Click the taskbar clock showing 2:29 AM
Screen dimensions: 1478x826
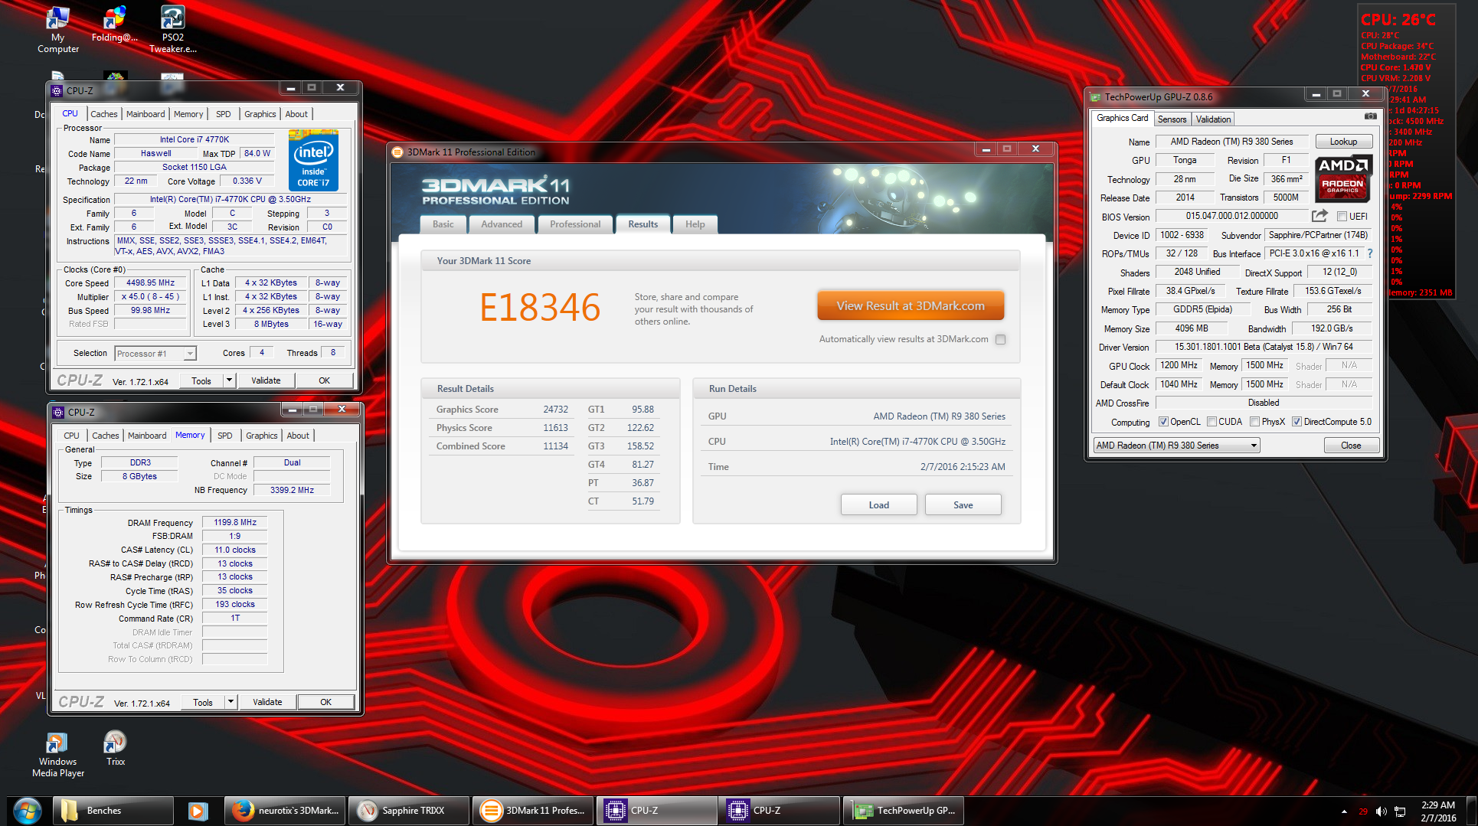click(x=1438, y=811)
